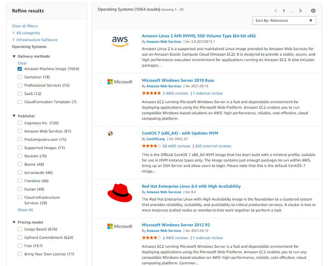Click the AWS logo for Amazon Linux 2
Screen dimensions: 329x266
120,41
